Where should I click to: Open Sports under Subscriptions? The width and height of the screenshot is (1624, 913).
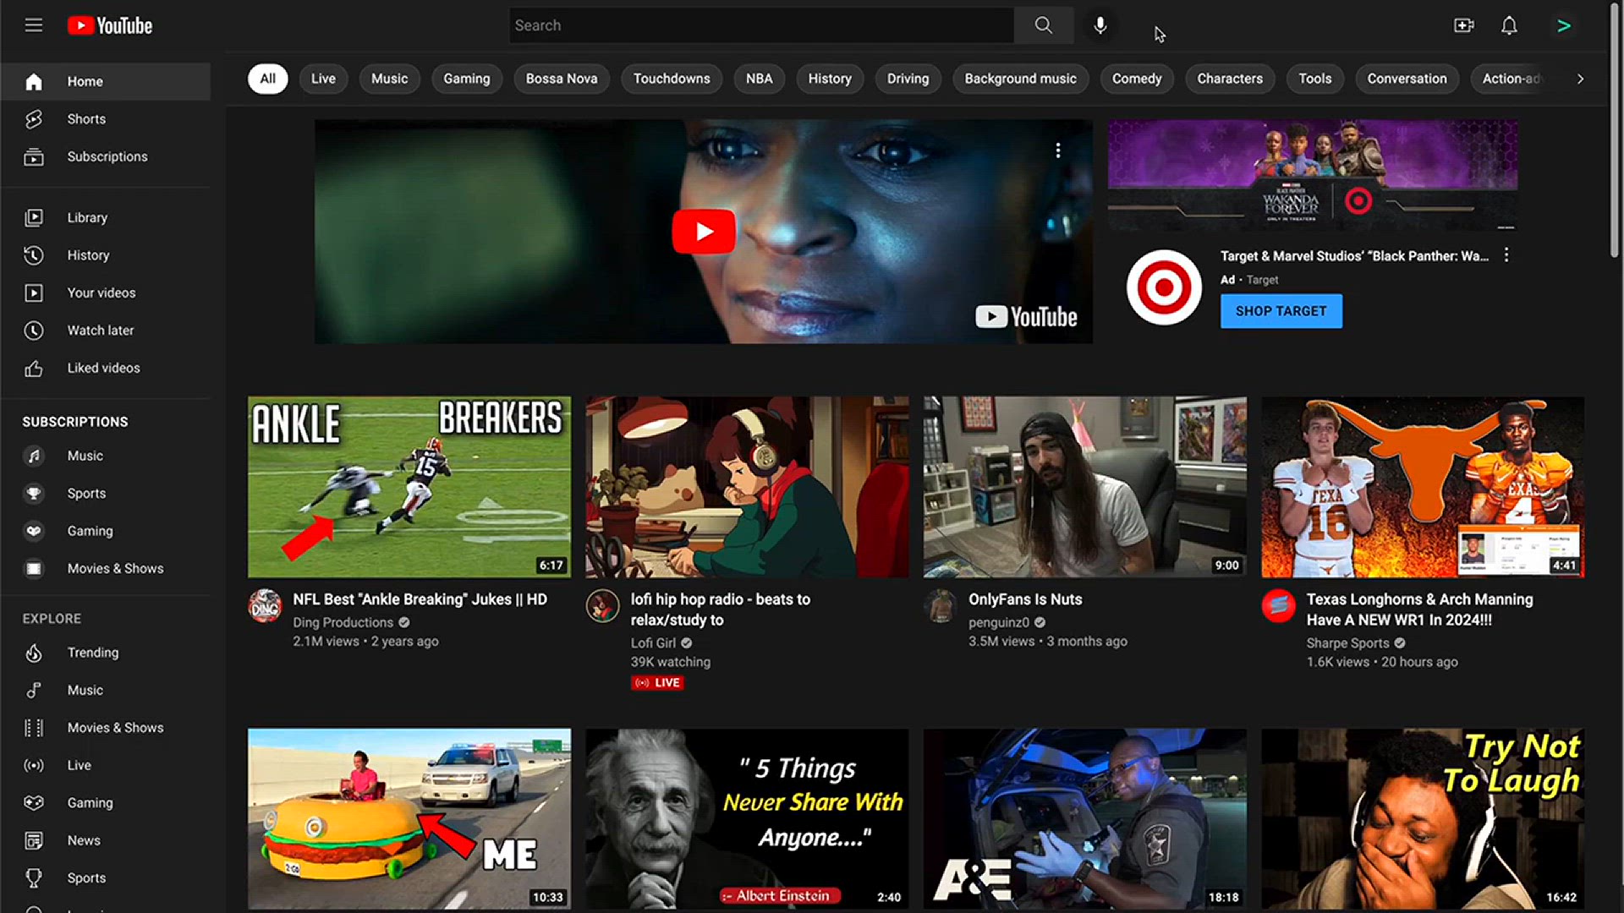click(x=106, y=494)
